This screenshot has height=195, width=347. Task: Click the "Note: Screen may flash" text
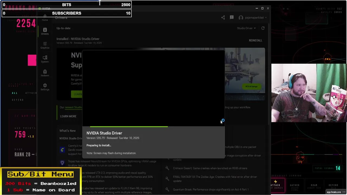(111, 153)
